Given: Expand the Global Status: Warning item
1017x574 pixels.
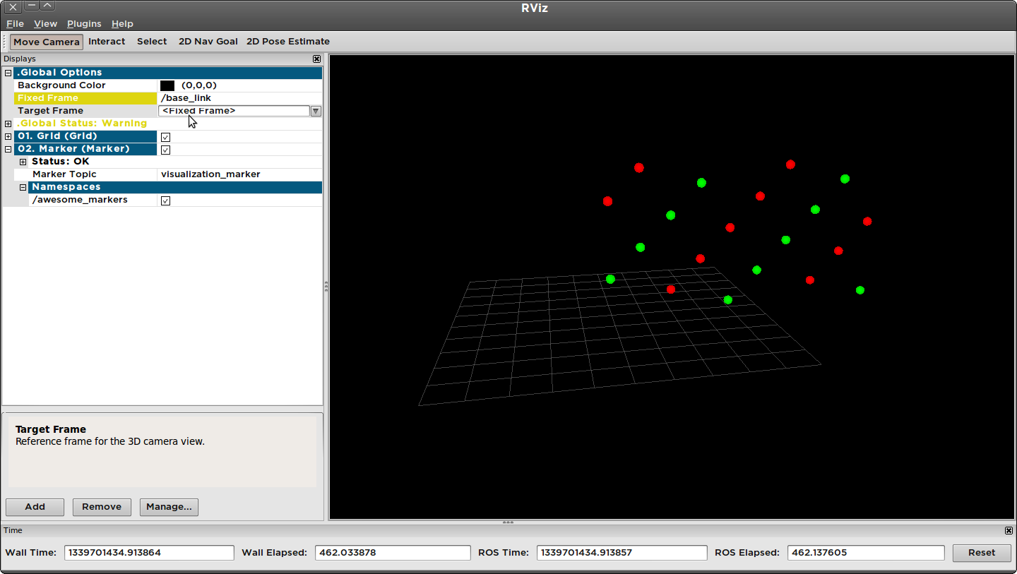Looking at the screenshot, I should (7, 123).
